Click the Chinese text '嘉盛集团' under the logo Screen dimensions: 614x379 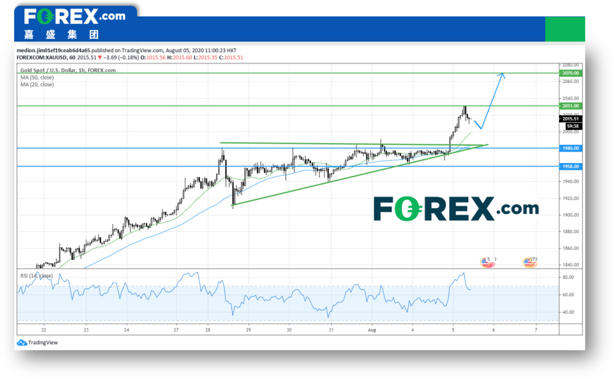[61, 35]
